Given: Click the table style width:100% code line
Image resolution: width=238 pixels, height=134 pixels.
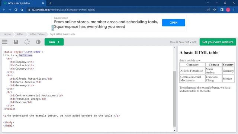Looking at the screenshot, I should pos(23,52).
